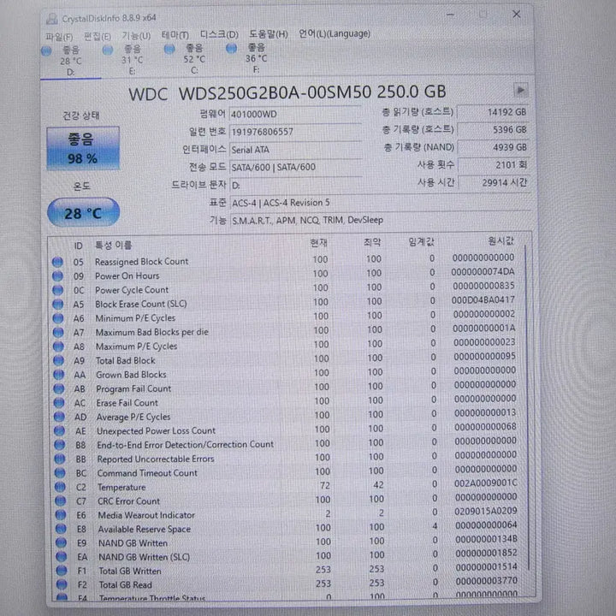Click status icon of Program Fail Count
The height and width of the screenshot is (616, 616).
[x=59, y=389]
